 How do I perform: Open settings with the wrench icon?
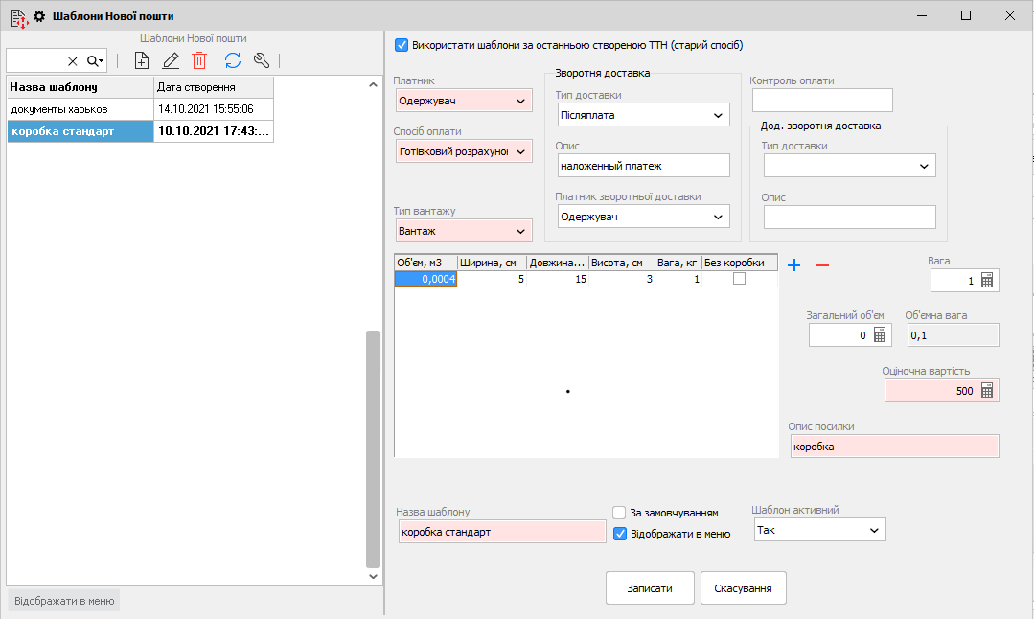click(x=262, y=60)
